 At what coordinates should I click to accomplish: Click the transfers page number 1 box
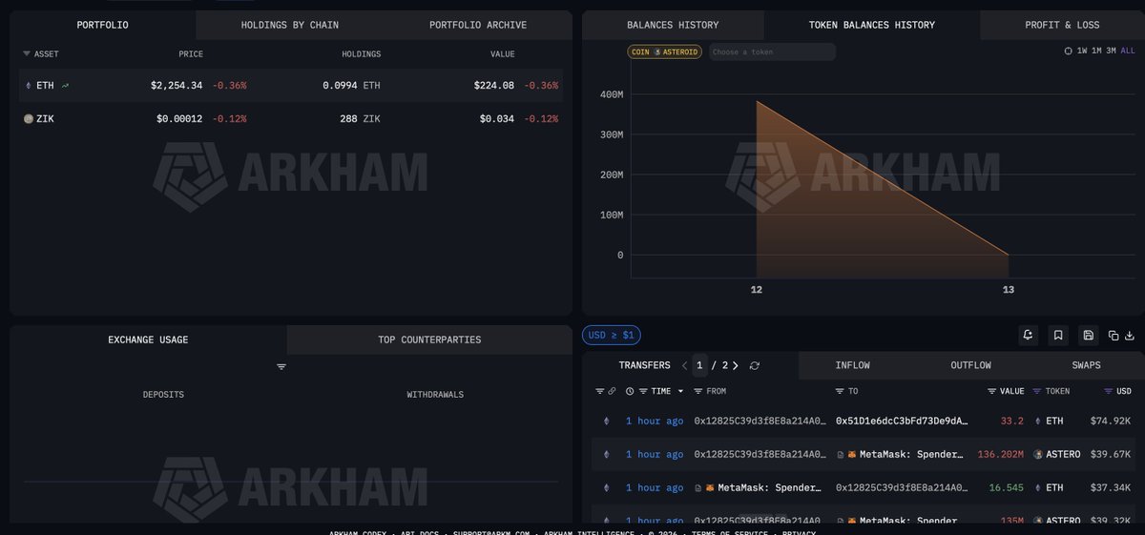tap(699, 365)
